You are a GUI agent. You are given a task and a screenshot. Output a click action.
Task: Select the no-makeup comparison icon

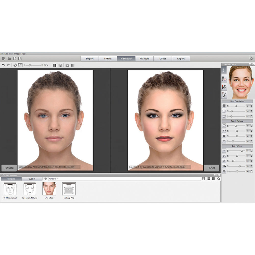point(15,65)
